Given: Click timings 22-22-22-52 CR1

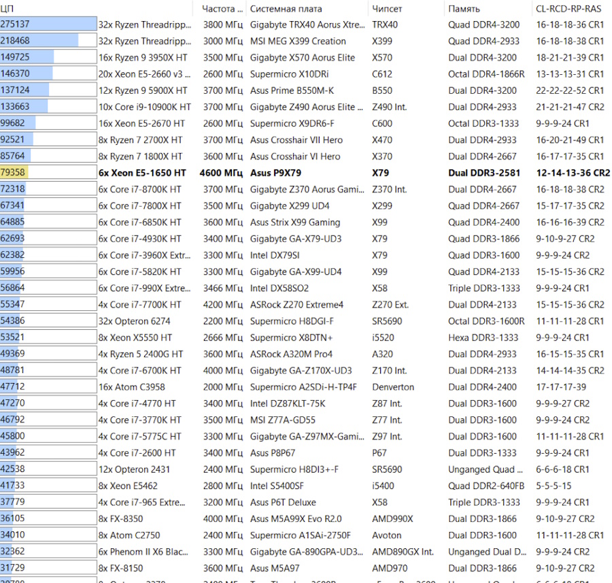Looking at the screenshot, I should (570, 90).
